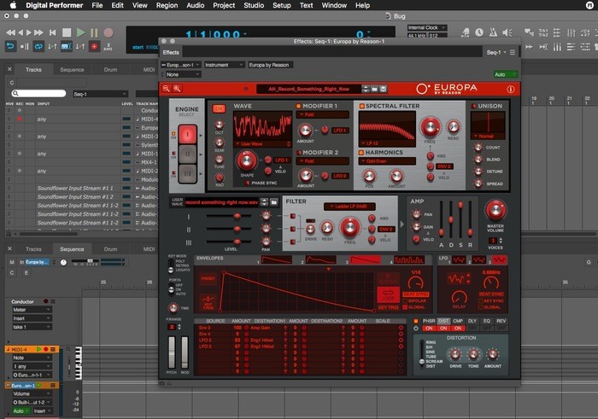The height and width of the screenshot is (419, 598).
Task: Switch to Tracks tab in lower panel
Action: point(33,249)
